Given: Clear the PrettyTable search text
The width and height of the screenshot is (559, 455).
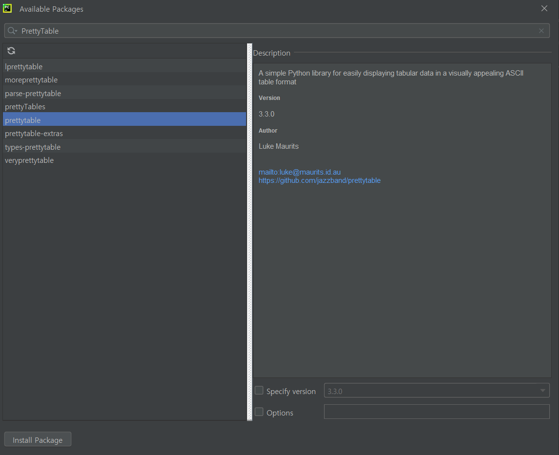Looking at the screenshot, I should [541, 31].
